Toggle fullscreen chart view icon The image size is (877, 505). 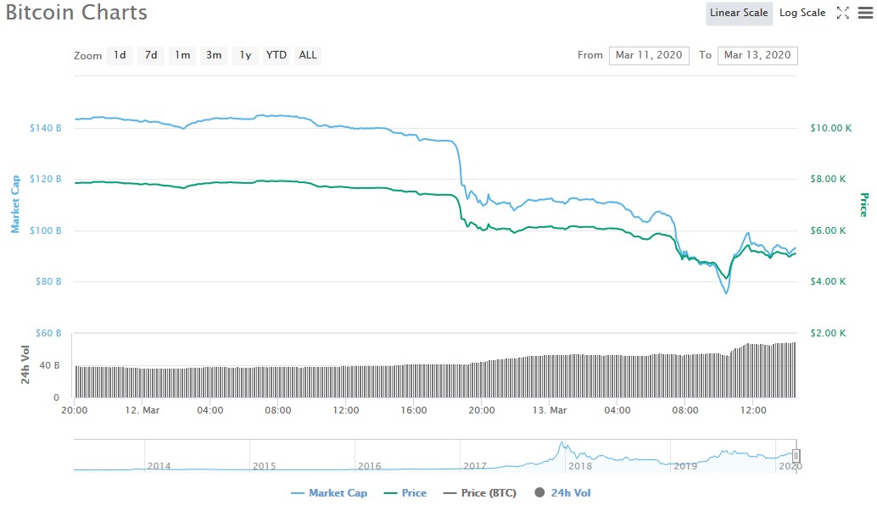(842, 13)
